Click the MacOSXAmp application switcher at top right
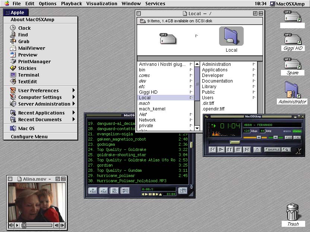 click(x=287, y=4)
